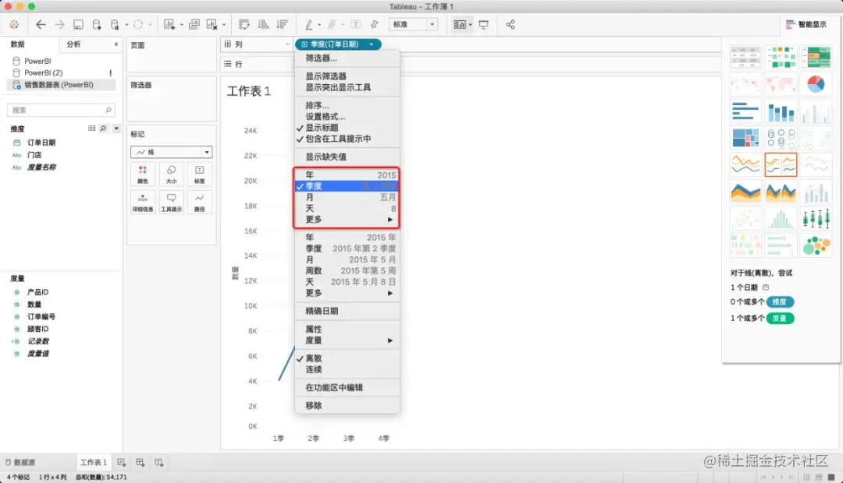Image resolution: width=843 pixels, height=483 pixels.
Task: Open the 分析 tab dropdown arrows
Action: tap(116, 44)
